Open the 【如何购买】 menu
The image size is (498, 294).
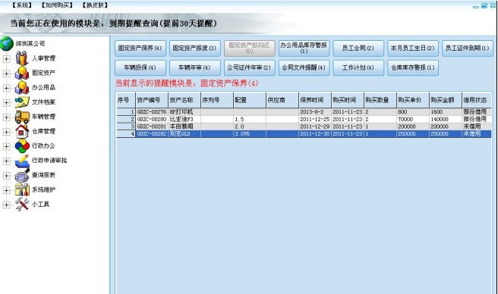pos(57,5)
